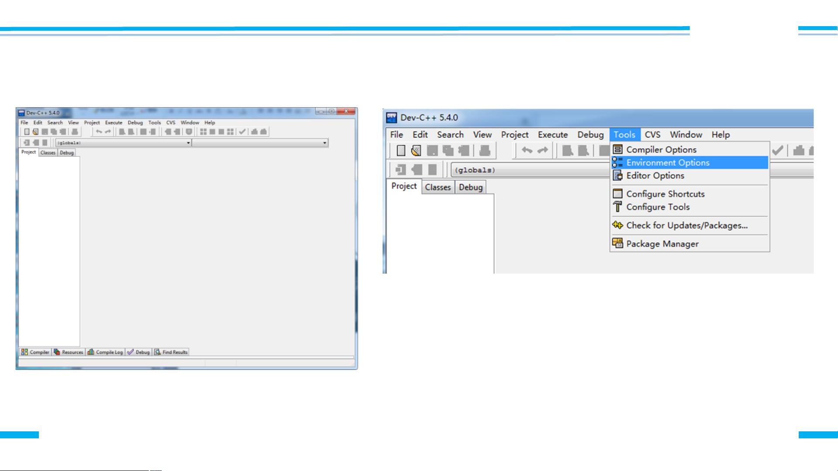
Task: Click the Open file icon in the enlarged window toolbar
Action: 416,151
